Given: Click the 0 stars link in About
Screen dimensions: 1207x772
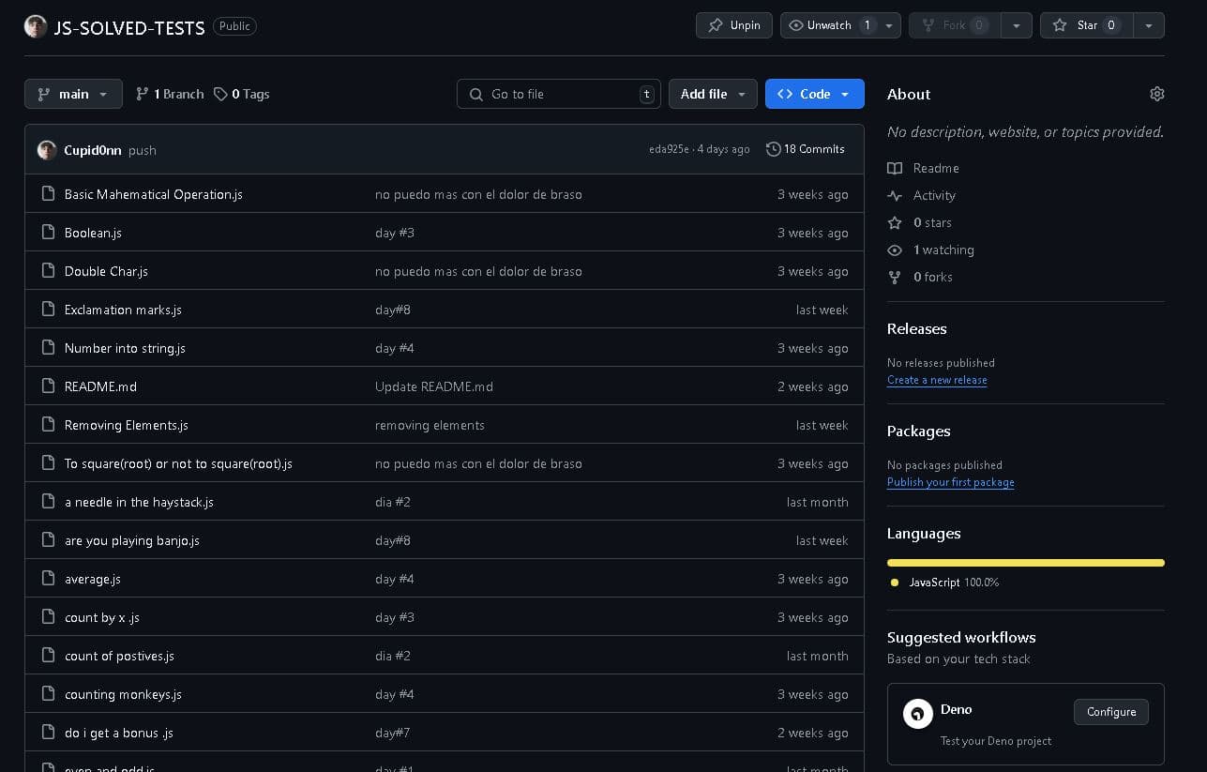Looking at the screenshot, I should (932, 222).
